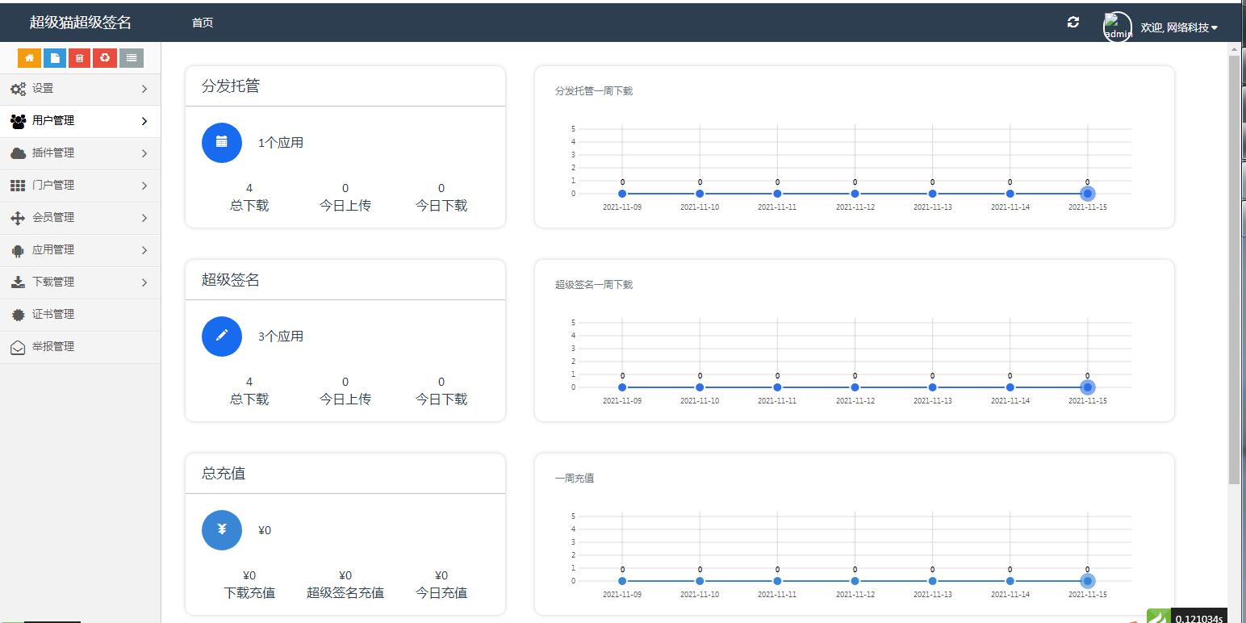Click the admin avatar image
The image size is (1246, 623).
point(1118,27)
